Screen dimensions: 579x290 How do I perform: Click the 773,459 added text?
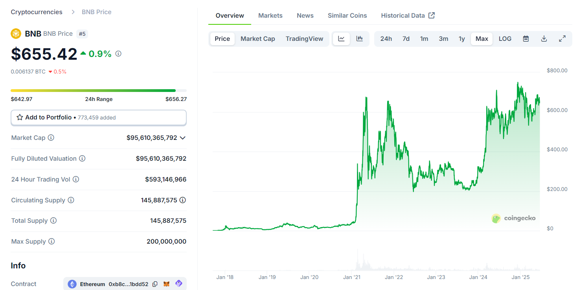point(97,117)
